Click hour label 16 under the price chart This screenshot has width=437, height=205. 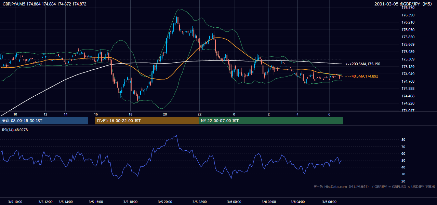(x=96, y=114)
